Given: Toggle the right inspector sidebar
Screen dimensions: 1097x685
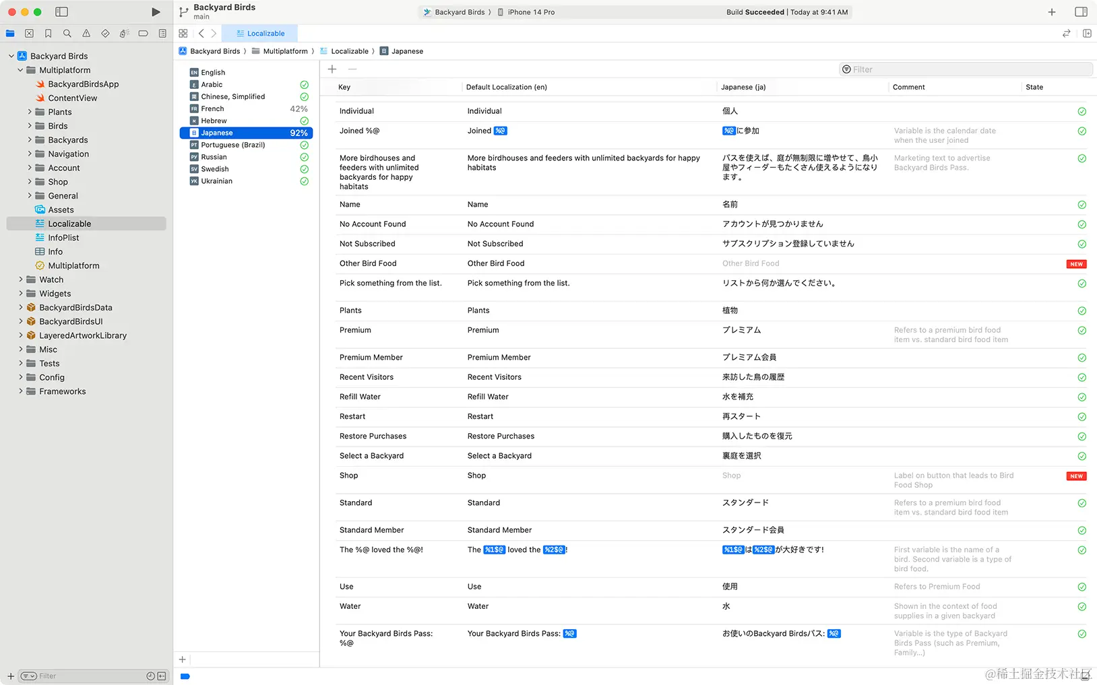Looking at the screenshot, I should (x=1081, y=11).
